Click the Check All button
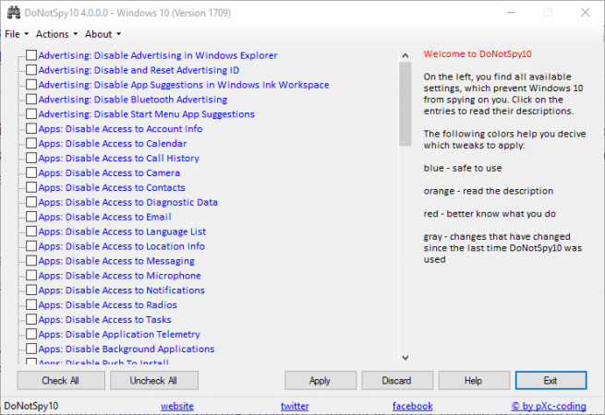The width and height of the screenshot is (605, 415). (61, 381)
